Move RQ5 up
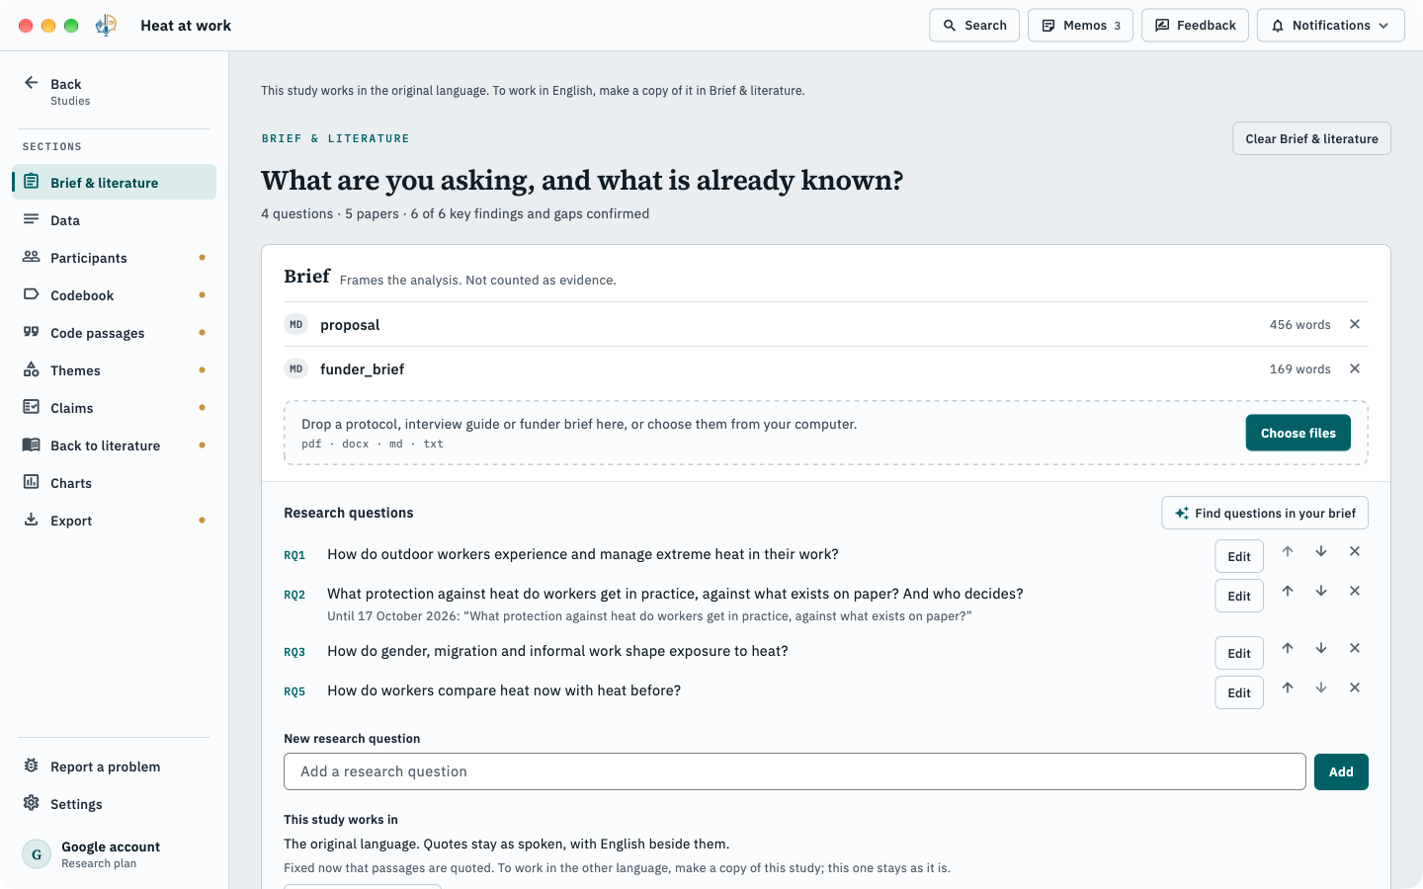The image size is (1423, 889). (x=1288, y=687)
